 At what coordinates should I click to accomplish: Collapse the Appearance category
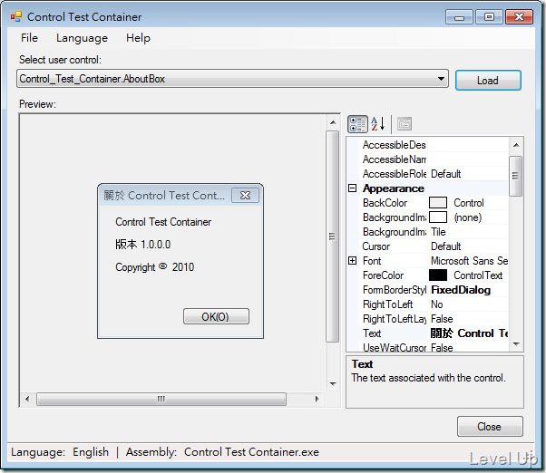[x=353, y=188]
